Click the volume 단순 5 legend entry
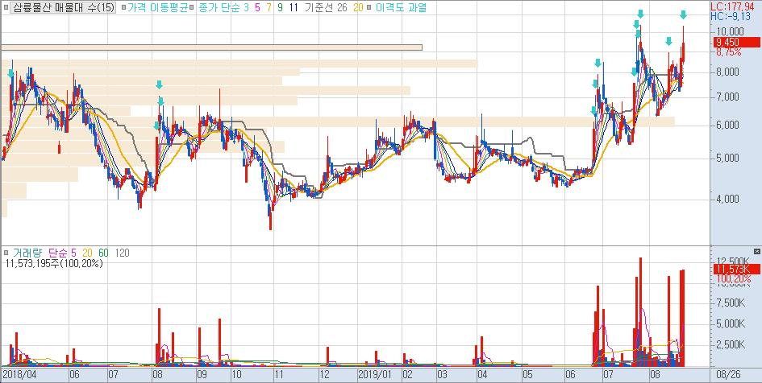 pyautogui.click(x=62, y=253)
